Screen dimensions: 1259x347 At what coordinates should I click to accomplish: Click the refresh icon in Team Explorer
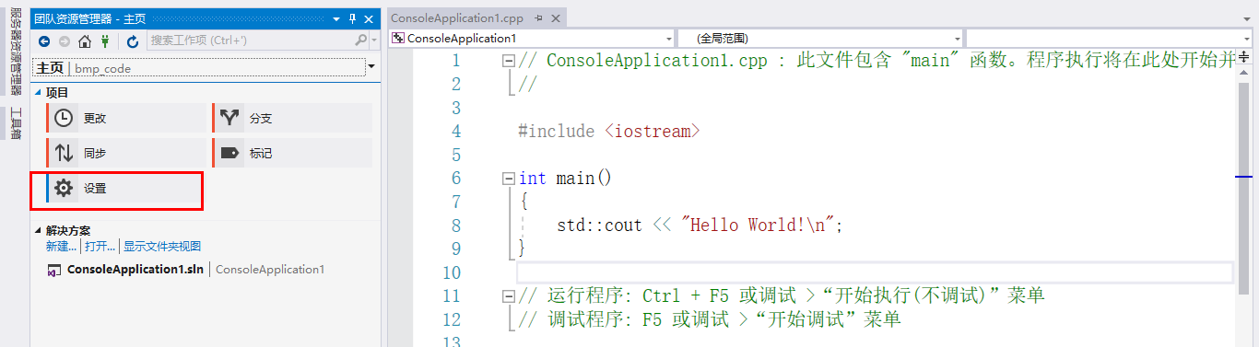coord(133,41)
